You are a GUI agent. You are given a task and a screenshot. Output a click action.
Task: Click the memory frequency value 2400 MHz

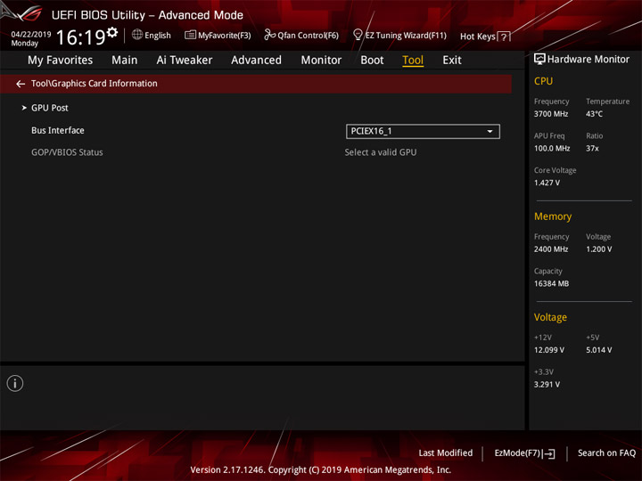(x=551, y=249)
